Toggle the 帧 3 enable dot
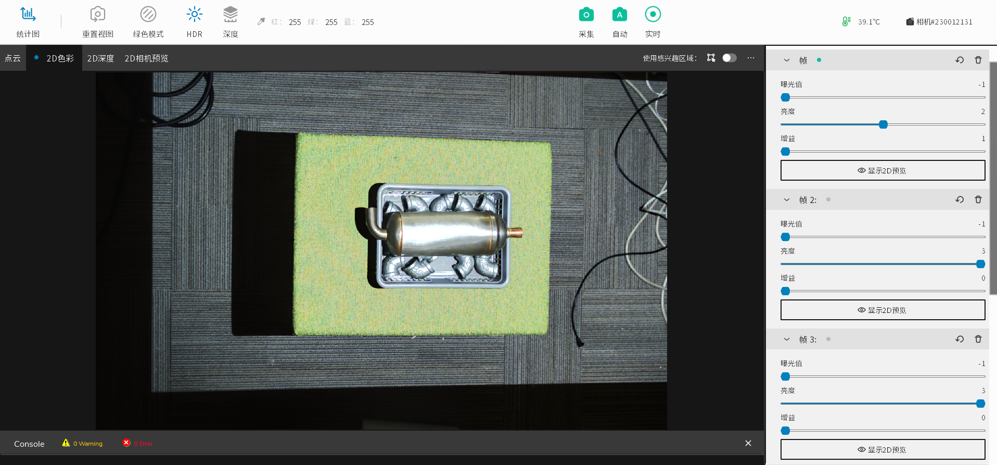The width and height of the screenshot is (997, 465). click(x=828, y=339)
